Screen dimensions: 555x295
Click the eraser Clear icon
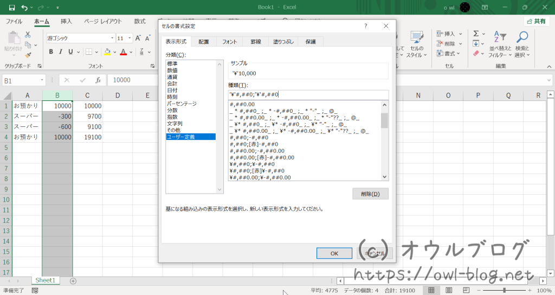(475, 54)
